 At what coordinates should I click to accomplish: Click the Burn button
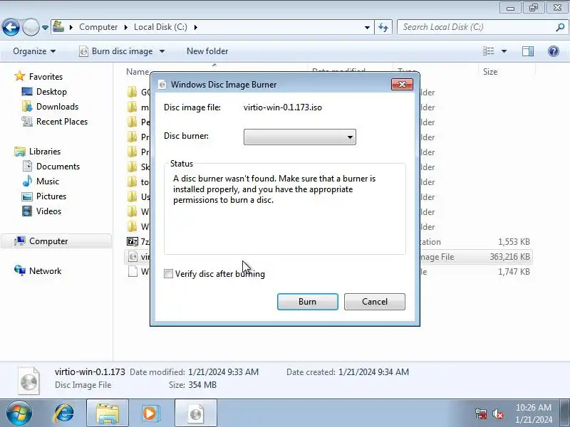click(308, 302)
